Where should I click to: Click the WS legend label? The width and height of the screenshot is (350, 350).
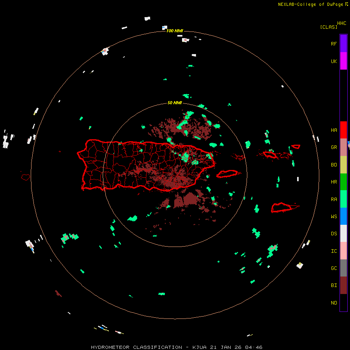[334, 217]
